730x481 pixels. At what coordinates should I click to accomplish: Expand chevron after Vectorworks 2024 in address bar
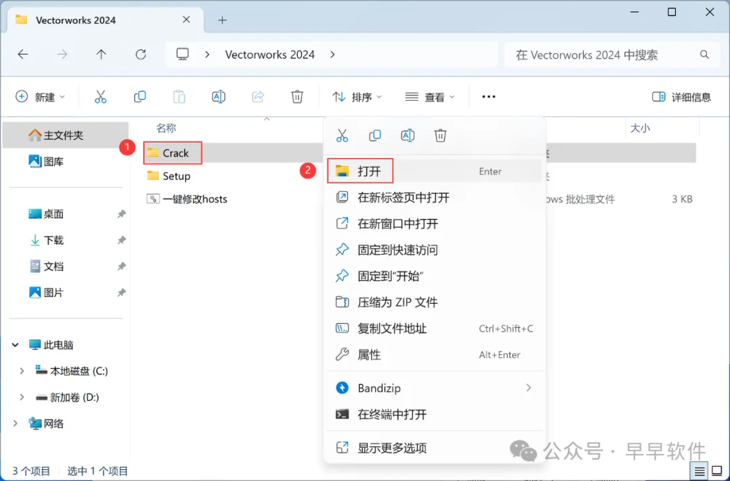pyautogui.click(x=333, y=55)
